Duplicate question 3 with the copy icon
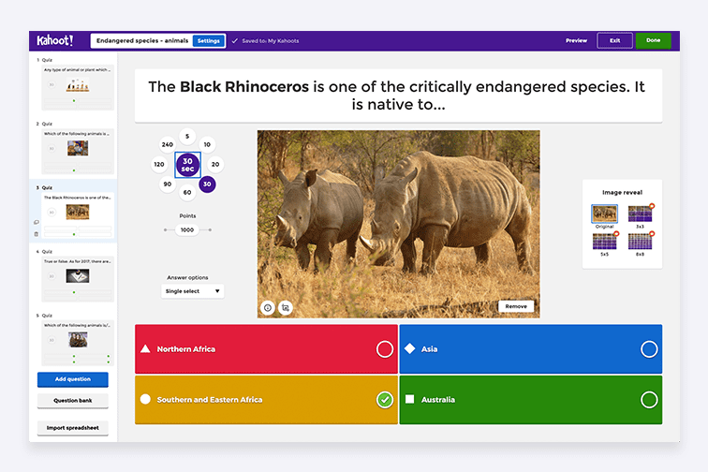 pyautogui.click(x=37, y=222)
